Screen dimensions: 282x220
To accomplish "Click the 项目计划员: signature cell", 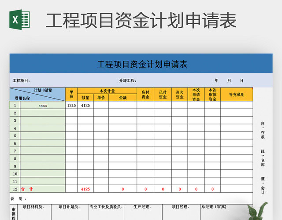I will click(70, 212).
